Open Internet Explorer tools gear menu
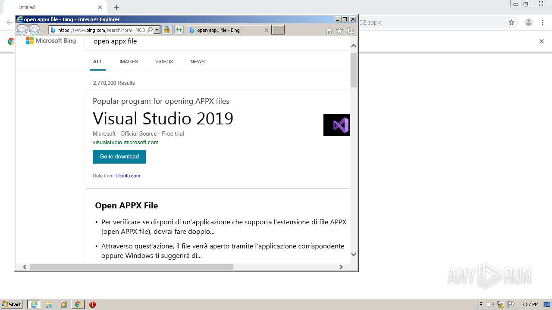Screen dimensions: 552x310 (x=350, y=31)
